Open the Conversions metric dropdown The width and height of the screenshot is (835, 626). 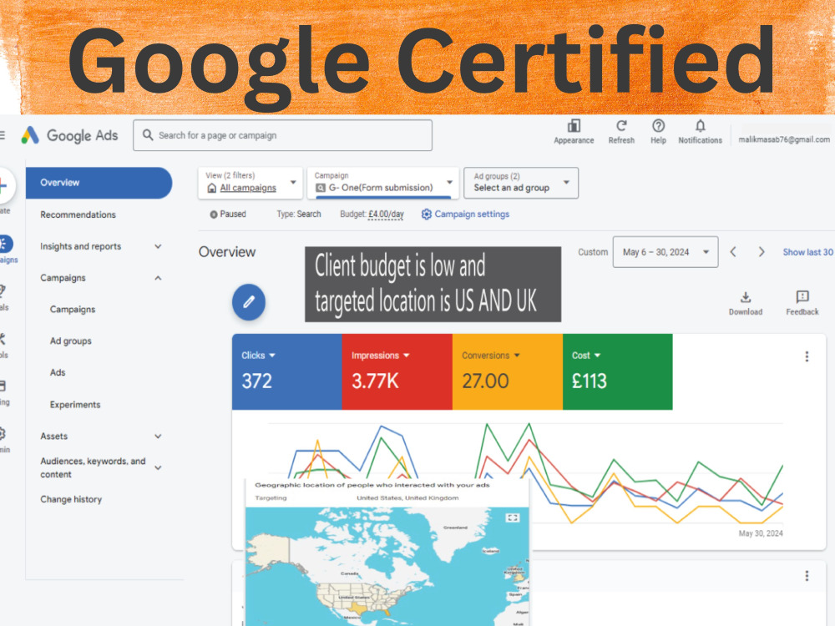pos(491,355)
